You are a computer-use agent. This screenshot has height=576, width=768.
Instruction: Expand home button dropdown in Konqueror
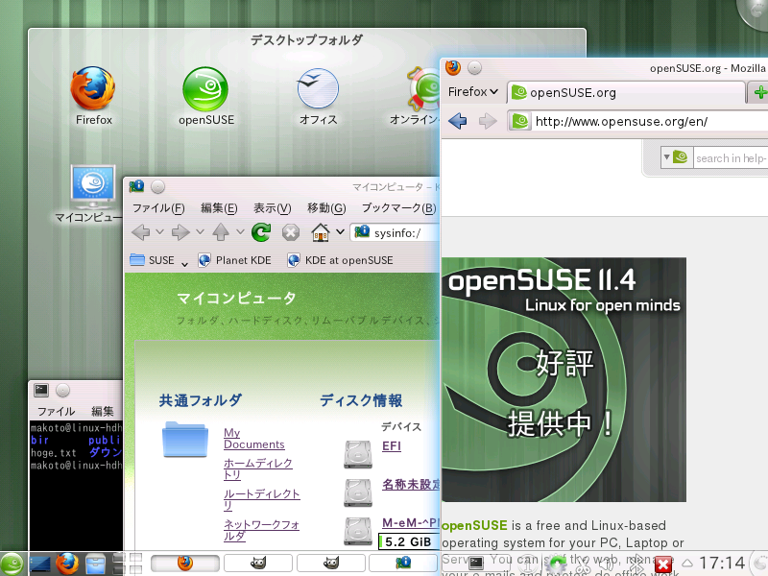click(341, 231)
